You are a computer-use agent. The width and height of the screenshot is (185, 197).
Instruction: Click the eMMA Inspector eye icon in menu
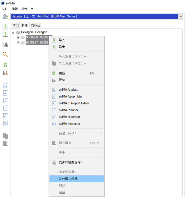[54, 124]
